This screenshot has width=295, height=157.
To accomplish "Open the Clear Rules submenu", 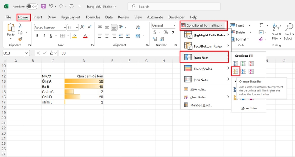I will pyautogui.click(x=205, y=97).
